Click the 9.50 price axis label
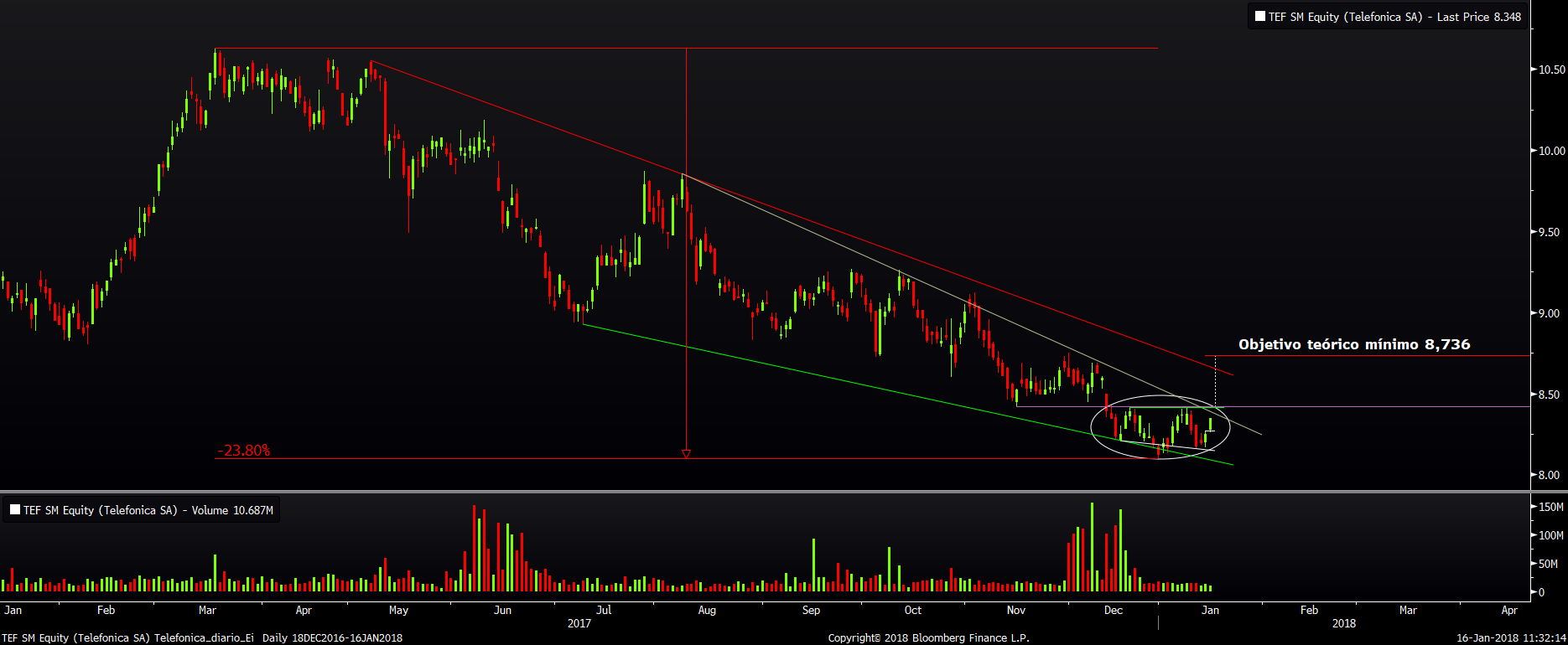 [1550, 232]
